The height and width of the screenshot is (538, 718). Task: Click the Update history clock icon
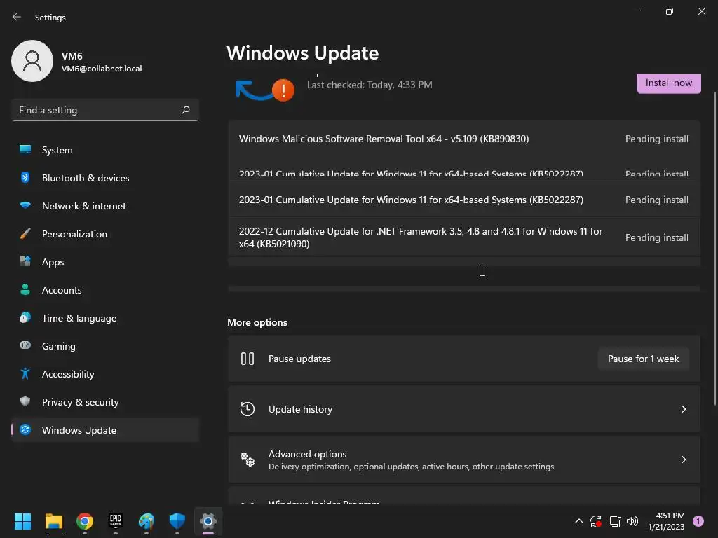tap(248, 409)
